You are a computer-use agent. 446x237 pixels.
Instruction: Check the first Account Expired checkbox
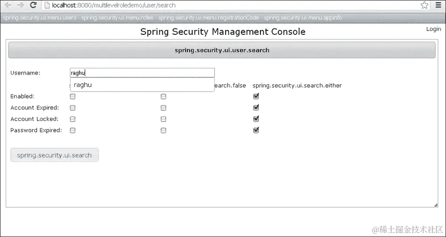73,108
